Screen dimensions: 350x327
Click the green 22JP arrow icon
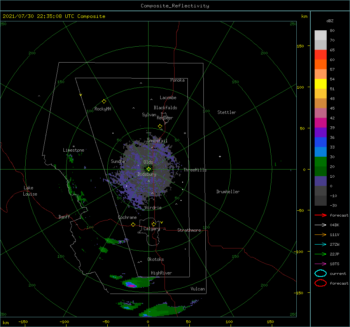coord(320,254)
